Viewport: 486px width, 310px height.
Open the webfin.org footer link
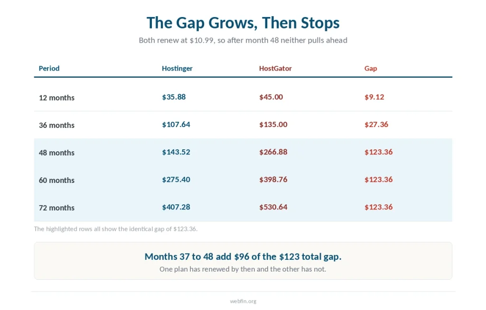click(243, 301)
